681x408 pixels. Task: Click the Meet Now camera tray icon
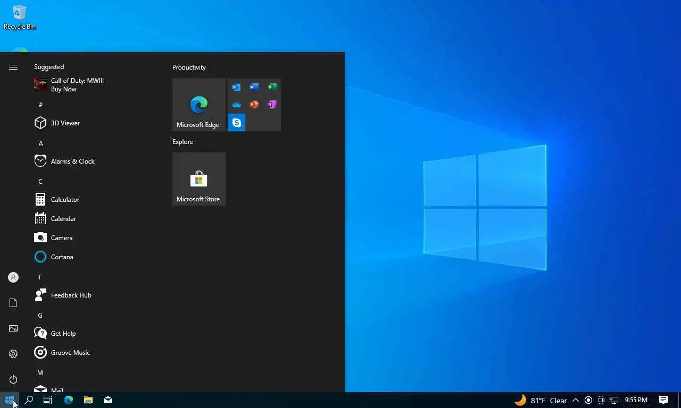tap(601, 400)
